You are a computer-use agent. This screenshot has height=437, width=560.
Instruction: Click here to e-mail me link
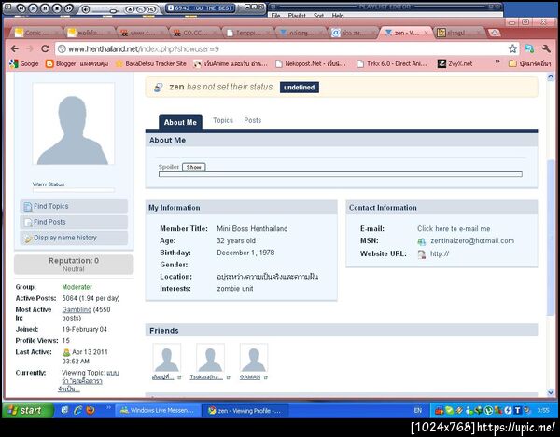click(x=454, y=229)
